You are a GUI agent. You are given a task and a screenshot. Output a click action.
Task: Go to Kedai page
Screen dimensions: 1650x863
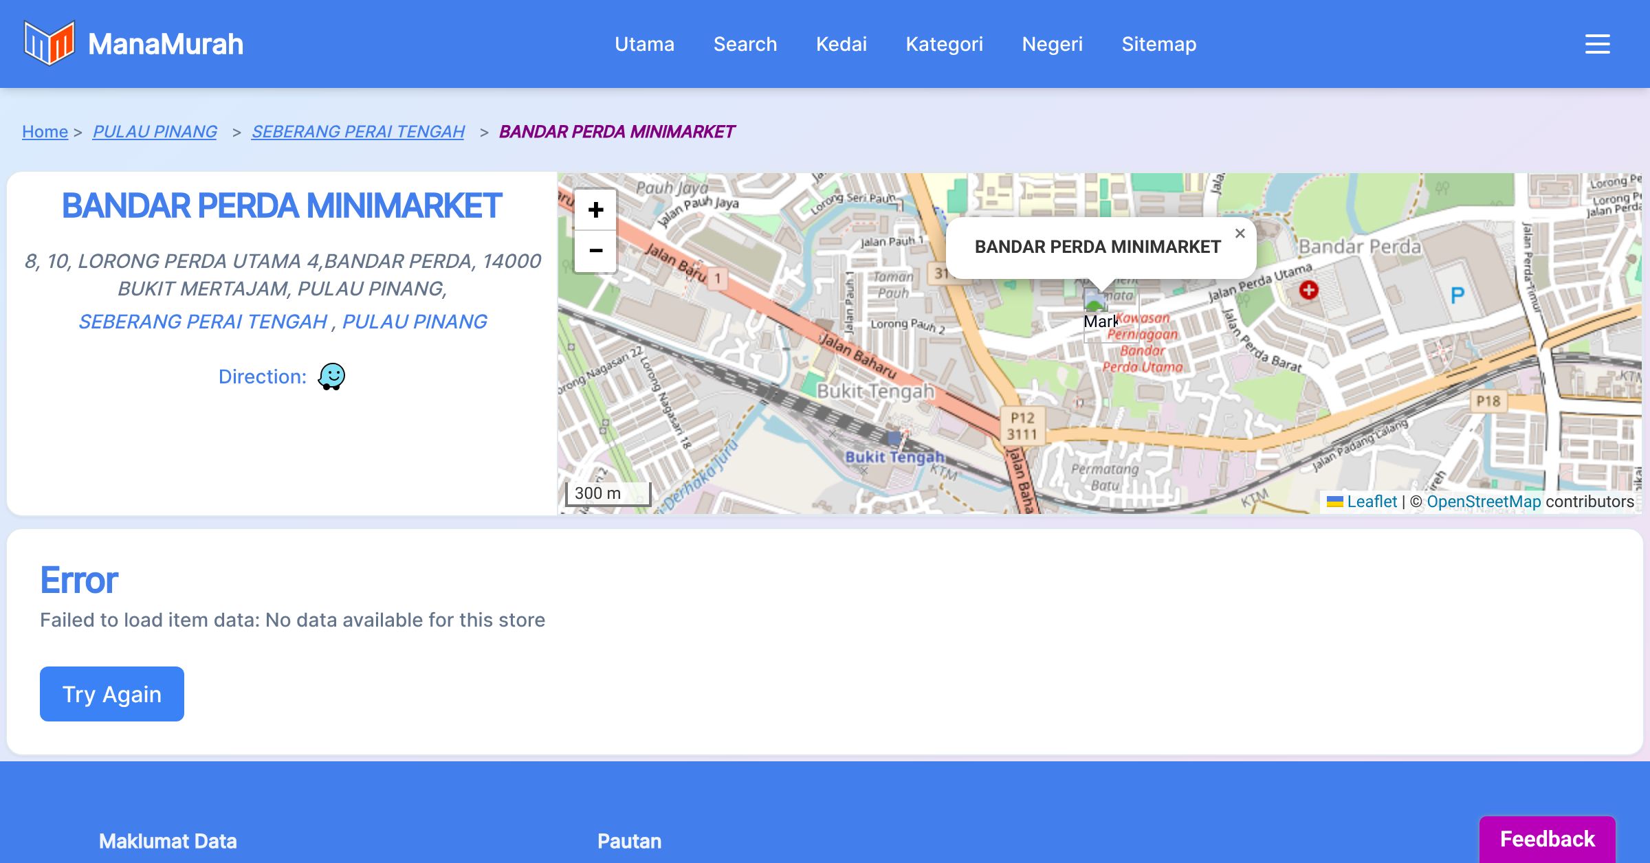point(841,44)
